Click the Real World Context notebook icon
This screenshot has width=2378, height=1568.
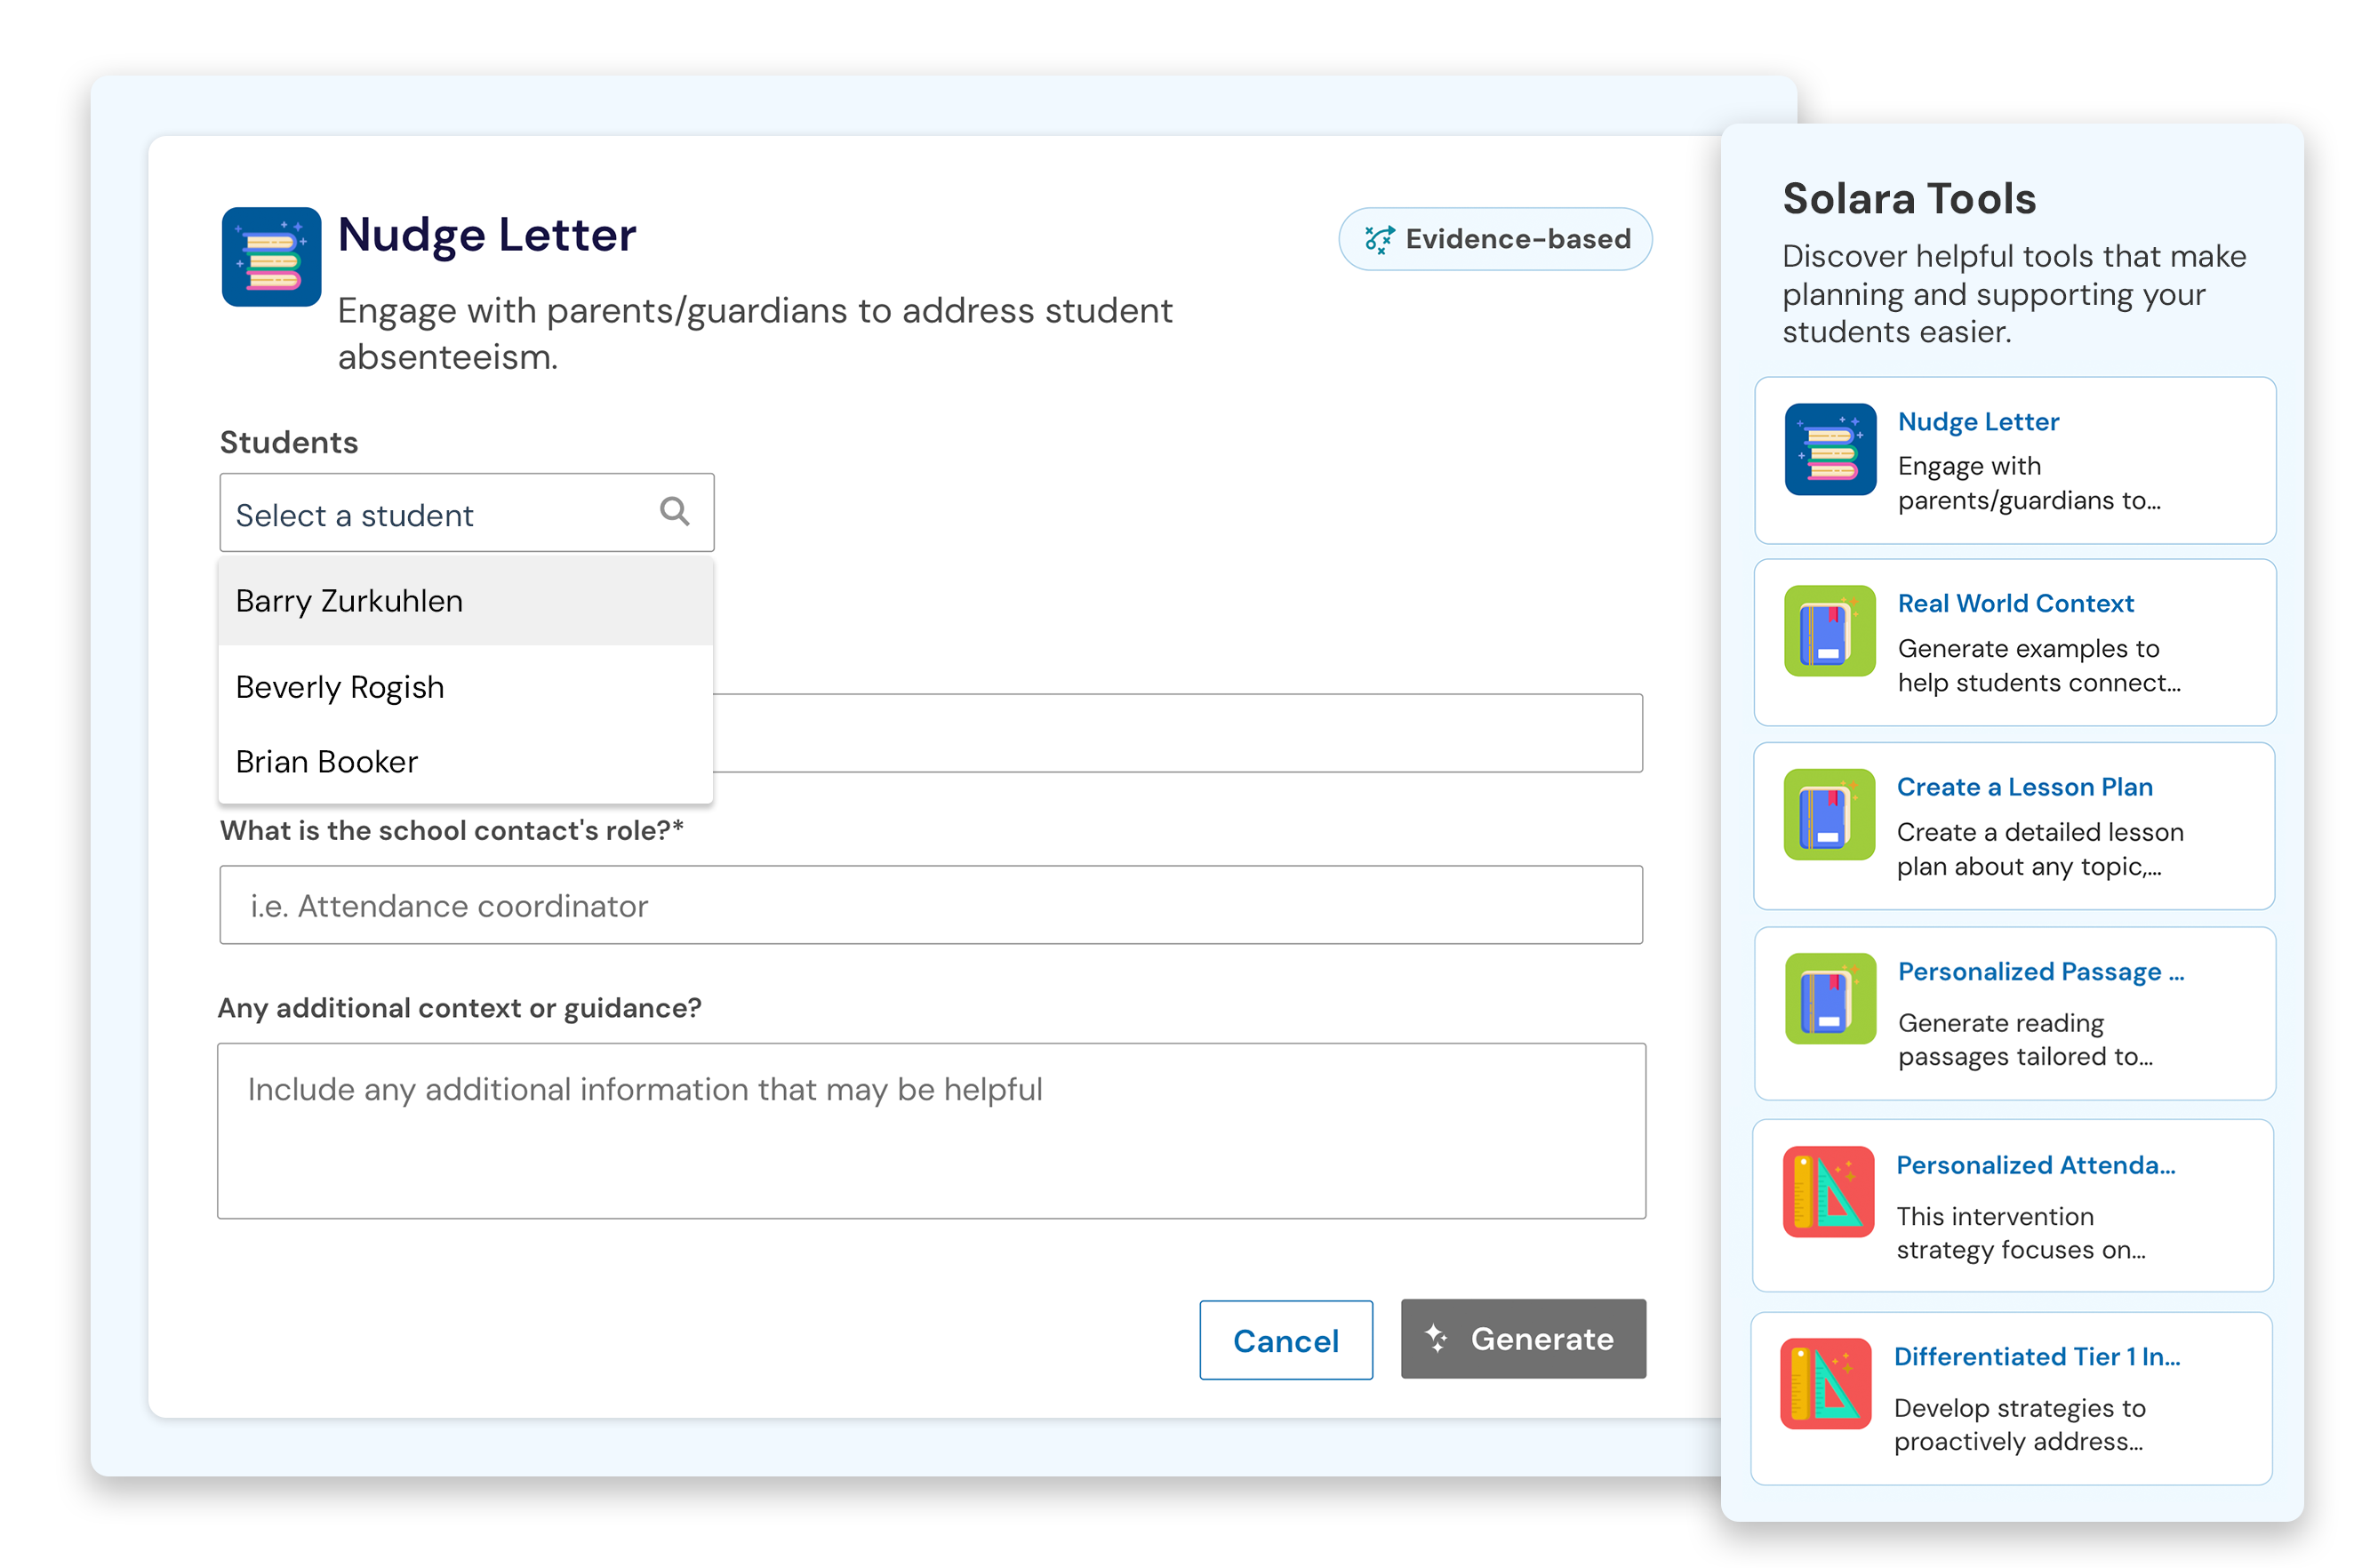click(1830, 631)
